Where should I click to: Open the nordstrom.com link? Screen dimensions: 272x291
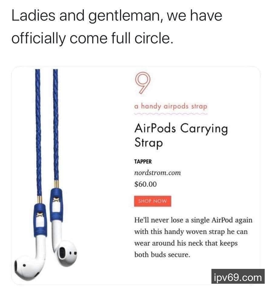(158, 172)
